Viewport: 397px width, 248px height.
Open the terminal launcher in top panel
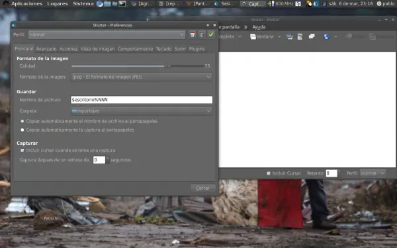tap(122, 4)
